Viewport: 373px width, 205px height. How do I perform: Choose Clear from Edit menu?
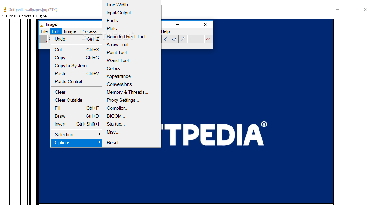pos(76,92)
